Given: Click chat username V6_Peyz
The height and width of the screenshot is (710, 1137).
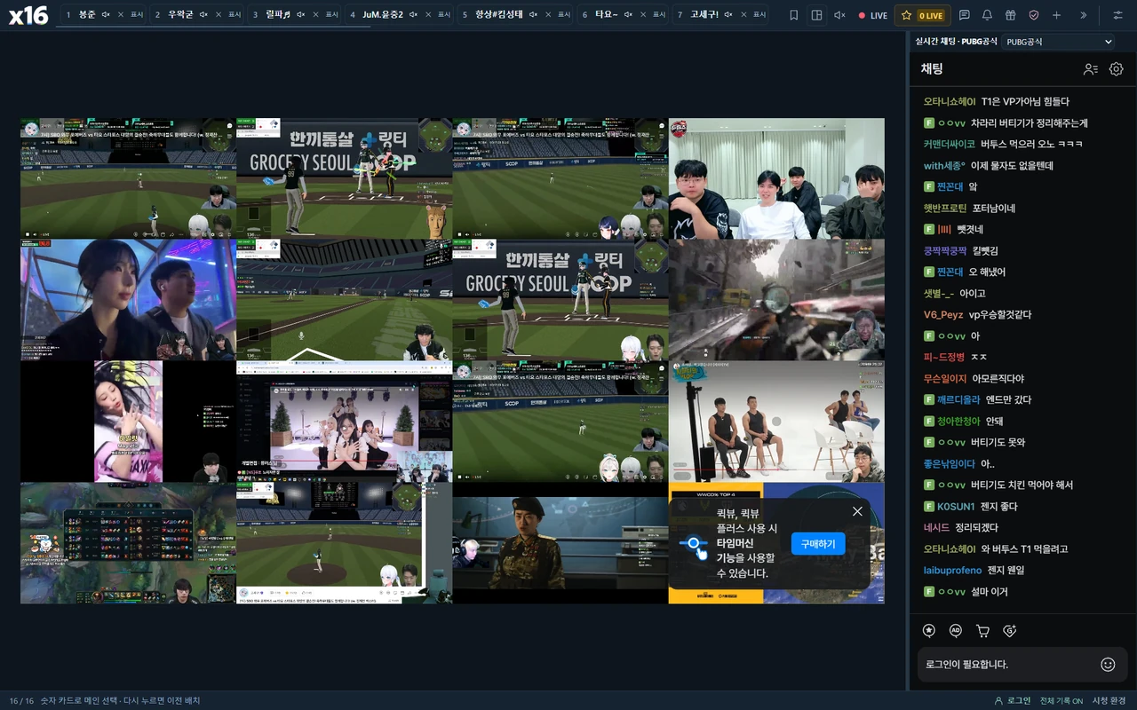Looking at the screenshot, I should pos(945,314).
